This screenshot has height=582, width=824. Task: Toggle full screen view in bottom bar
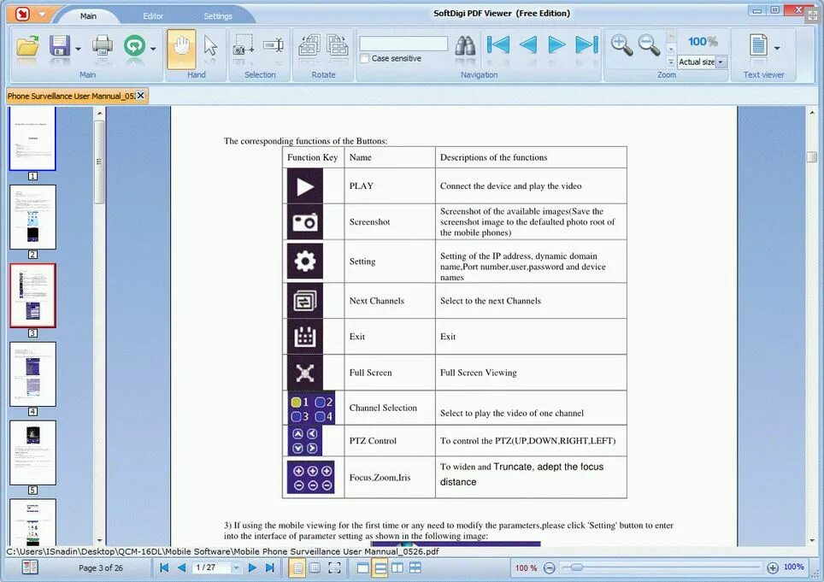[x=334, y=567]
